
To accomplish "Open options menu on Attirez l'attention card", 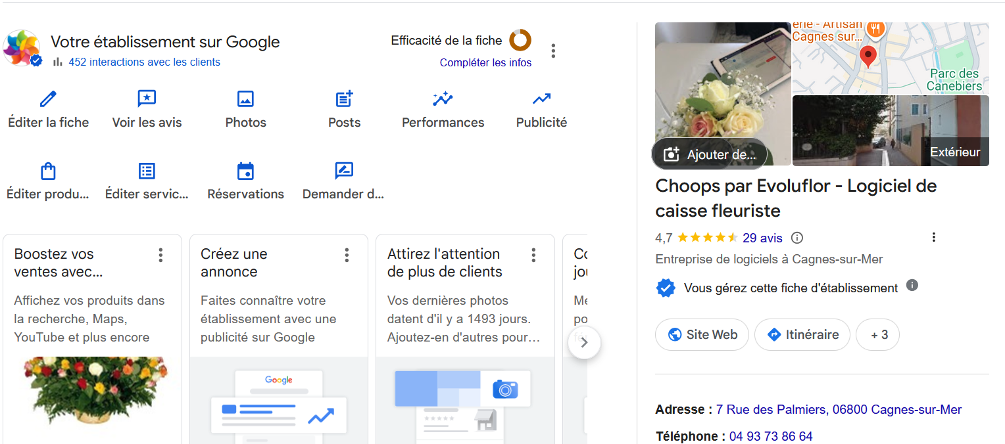I will point(533,255).
